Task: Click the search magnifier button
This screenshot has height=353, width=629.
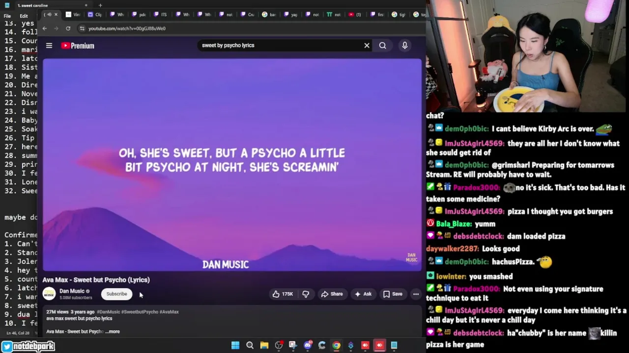Action: pyautogui.click(x=382, y=45)
